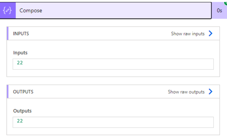Click the INPUTS section heading
The width and height of the screenshot is (227, 137).
21,34
